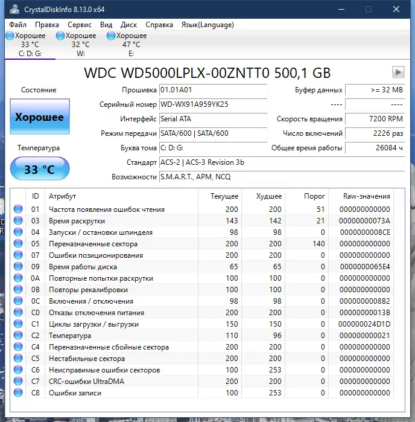415x422 pixels.
Task: Click the status icon for attribute 05
Action: click(18, 243)
